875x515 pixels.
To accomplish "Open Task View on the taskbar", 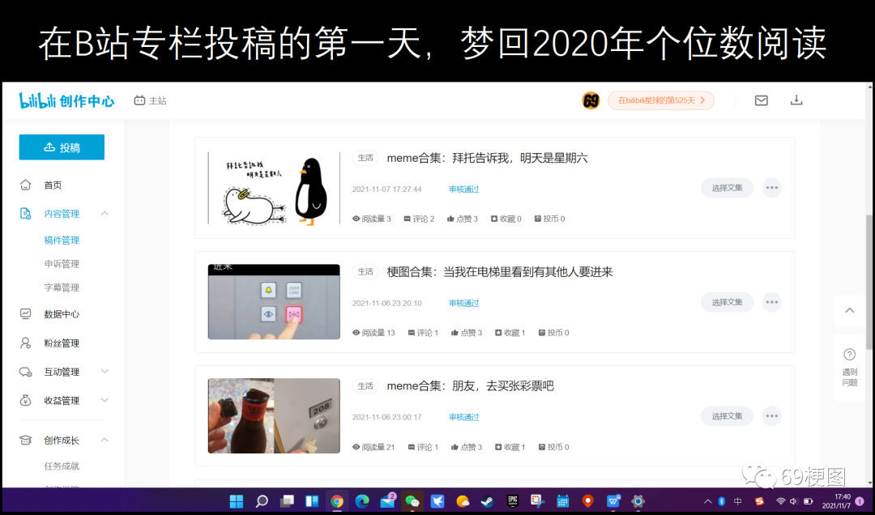I will pos(287,501).
